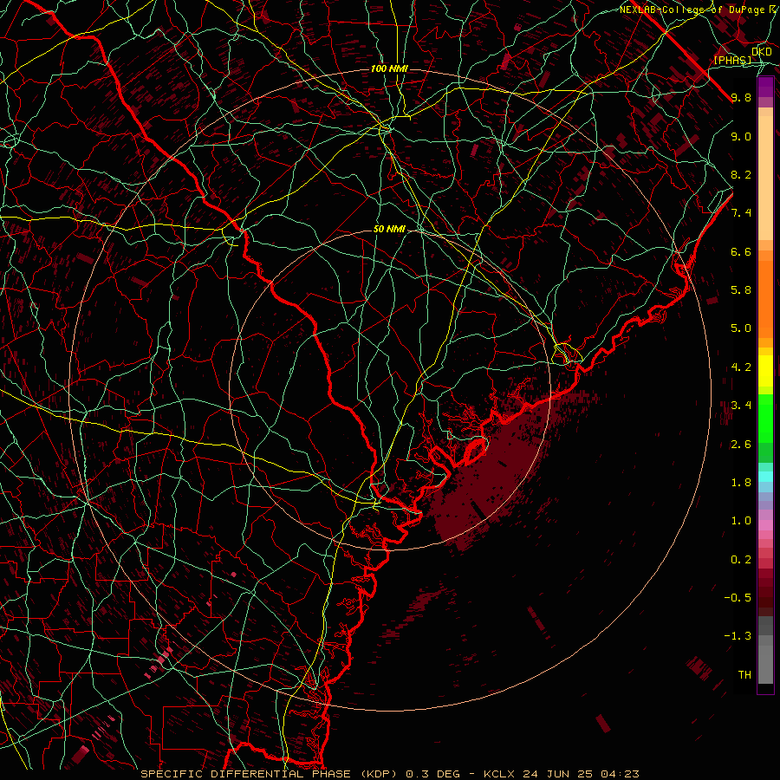Viewport: 780px width, 780px height.
Task: Click the "NEXLAB-College of DuPage" credit text
Action: [x=692, y=10]
